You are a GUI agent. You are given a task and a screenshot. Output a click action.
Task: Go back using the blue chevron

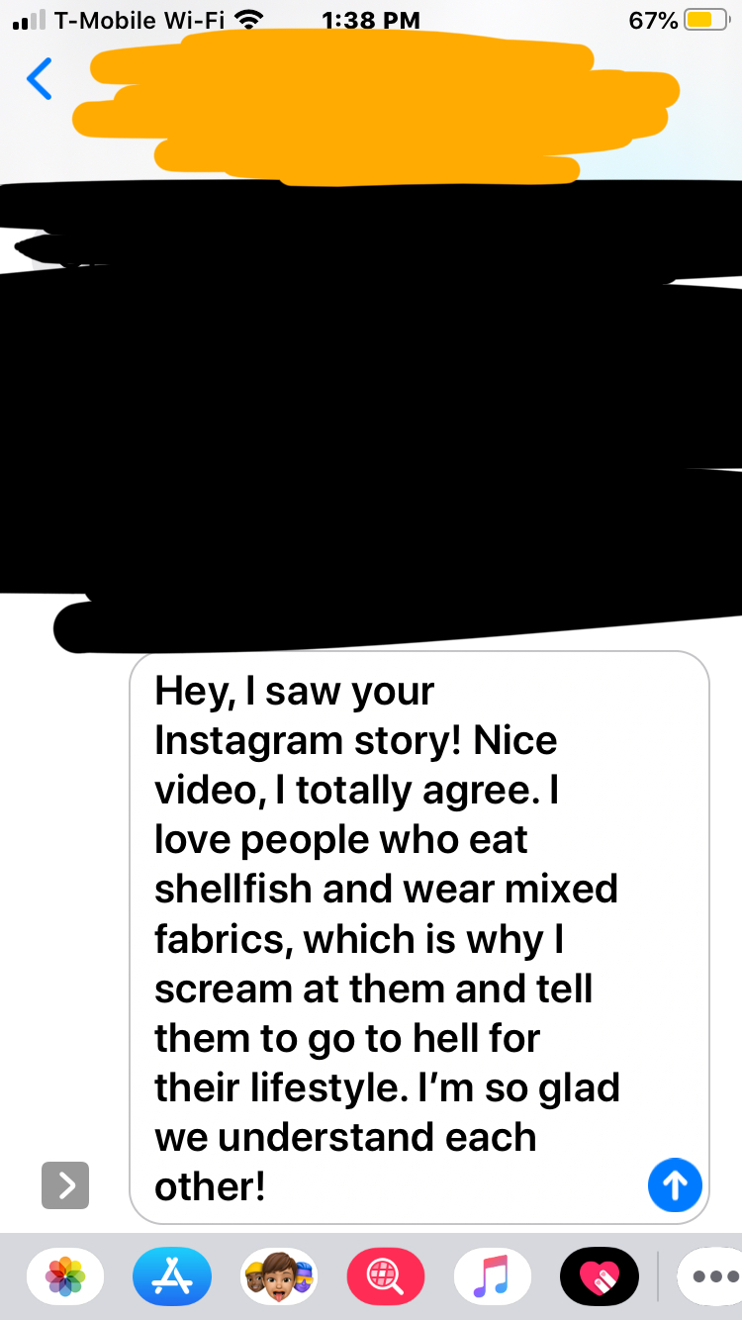[x=40, y=79]
